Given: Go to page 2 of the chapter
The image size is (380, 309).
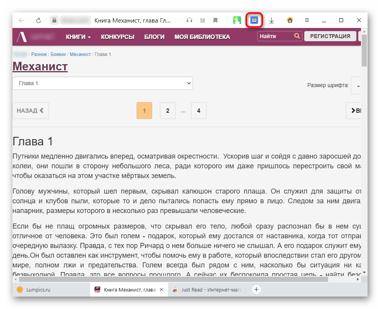Looking at the screenshot, I should click(x=168, y=111).
